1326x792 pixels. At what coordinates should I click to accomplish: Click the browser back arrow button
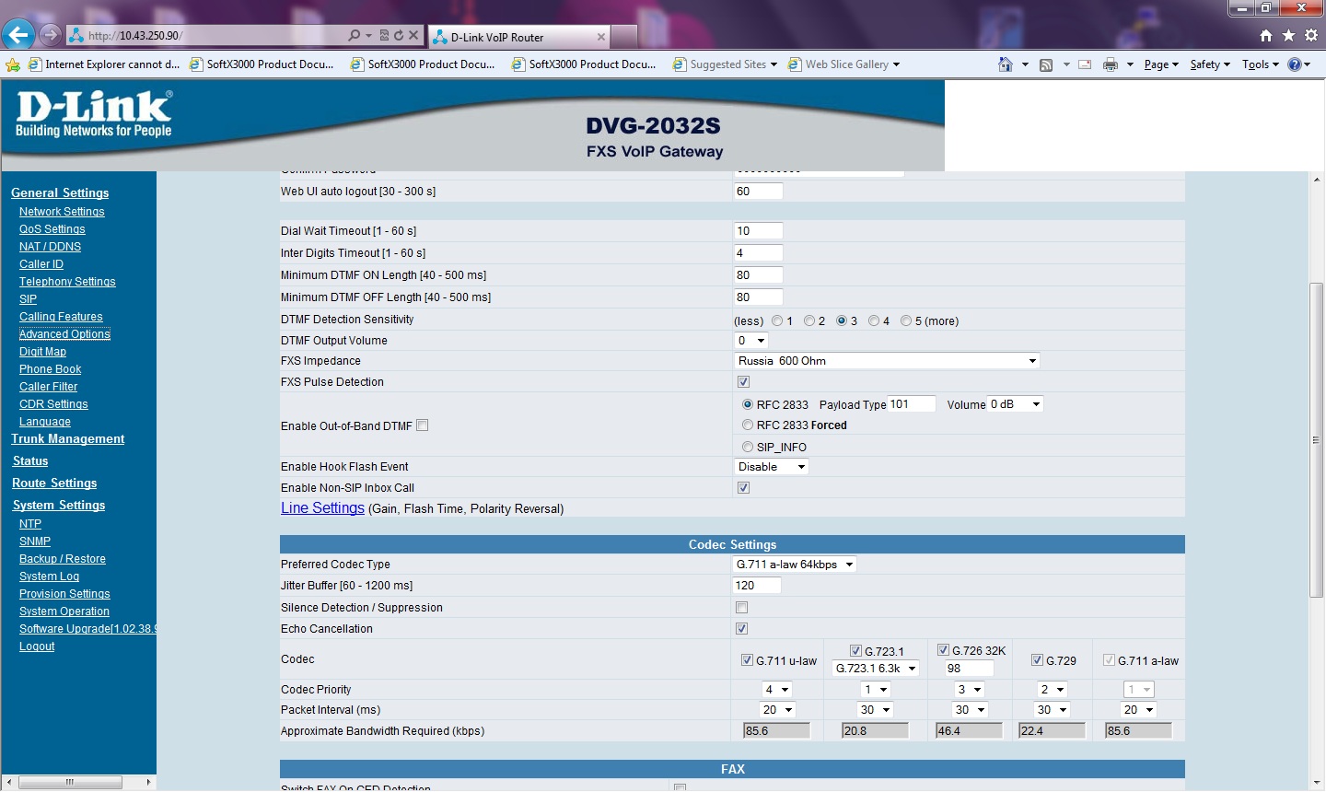(x=18, y=36)
